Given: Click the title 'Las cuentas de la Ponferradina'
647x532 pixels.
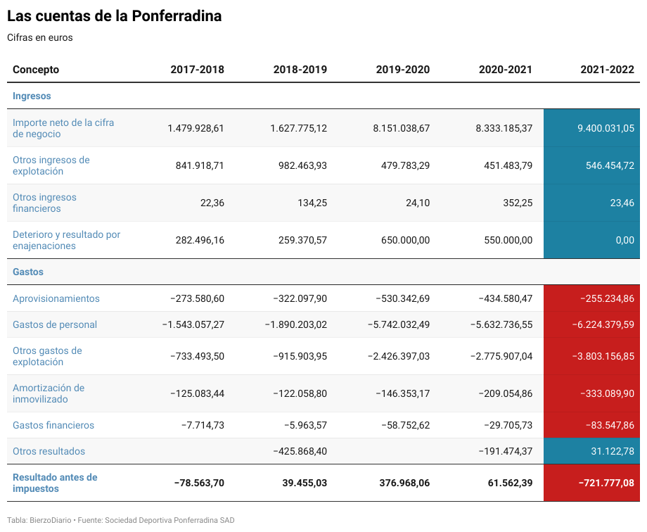Looking at the screenshot, I should 115,16.
